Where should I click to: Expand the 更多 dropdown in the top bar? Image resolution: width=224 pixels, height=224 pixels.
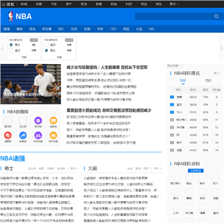(x=174, y=4)
